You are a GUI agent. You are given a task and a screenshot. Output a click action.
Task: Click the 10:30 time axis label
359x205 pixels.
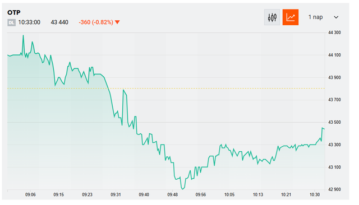(315, 194)
